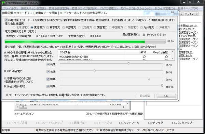
Task: Click the >>詳細ビュー link
Action: tap(78, 123)
